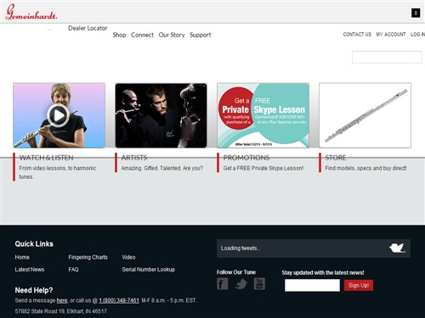Play the Watch & Listen video
425x318 pixels.
tap(58, 115)
